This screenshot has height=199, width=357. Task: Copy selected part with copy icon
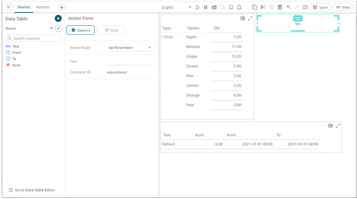254,7
